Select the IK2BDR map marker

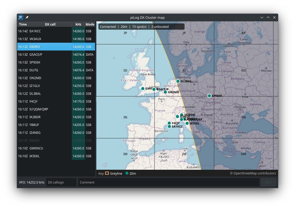(181, 115)
